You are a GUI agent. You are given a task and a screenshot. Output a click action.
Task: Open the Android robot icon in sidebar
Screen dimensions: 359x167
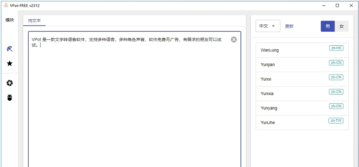[9, 98]
